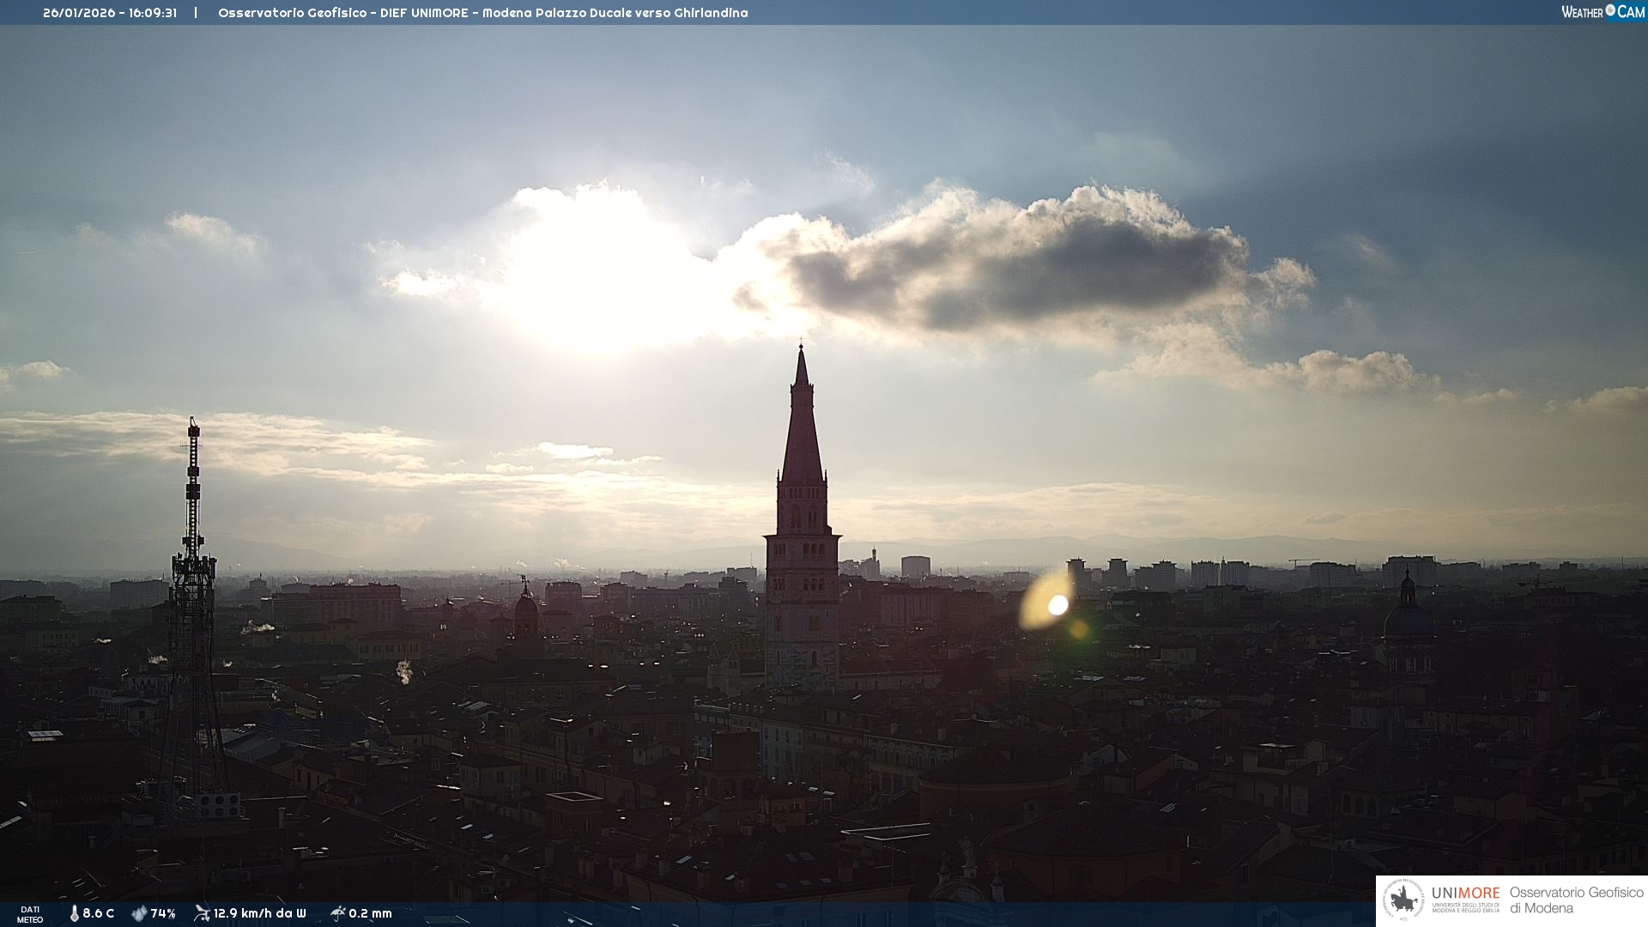Click the UNIMORE wordmark text
Image resolution: width=1648 pixels, height=927 pixels.
[x=1465, y=894]
